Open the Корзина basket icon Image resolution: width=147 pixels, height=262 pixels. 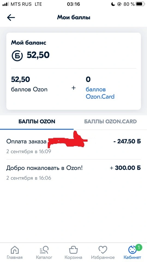73,250
